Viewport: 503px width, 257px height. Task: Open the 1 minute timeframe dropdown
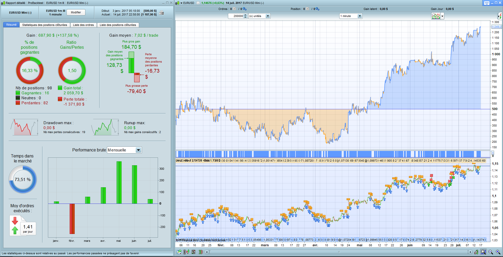(351, 16)
